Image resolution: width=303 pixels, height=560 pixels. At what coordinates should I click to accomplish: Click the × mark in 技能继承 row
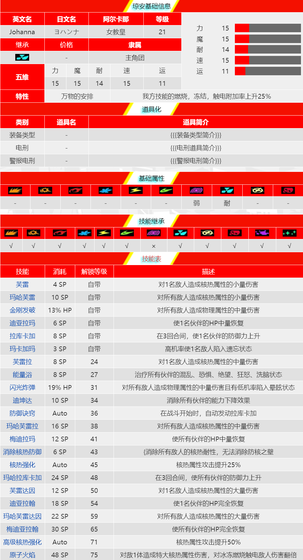pos(154,246)
